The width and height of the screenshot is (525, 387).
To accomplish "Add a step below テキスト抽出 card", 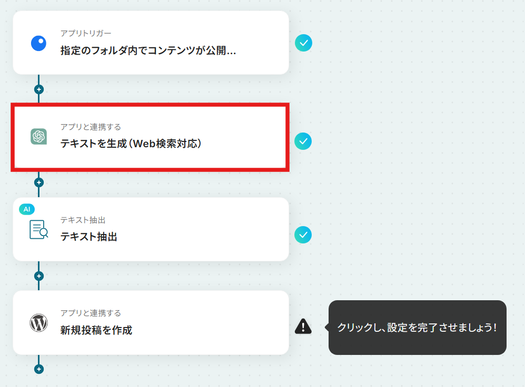I will pos(39,276).
